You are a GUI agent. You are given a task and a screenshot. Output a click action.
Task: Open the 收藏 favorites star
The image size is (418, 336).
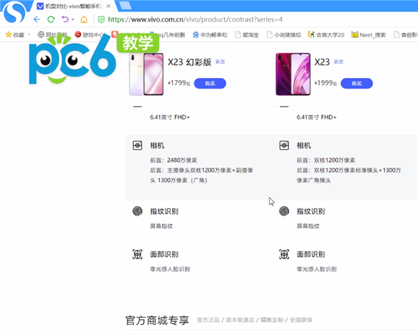coord(8,34)
